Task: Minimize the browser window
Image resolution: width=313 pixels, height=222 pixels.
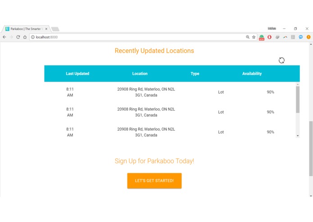Action: click(x=284, y=29)
